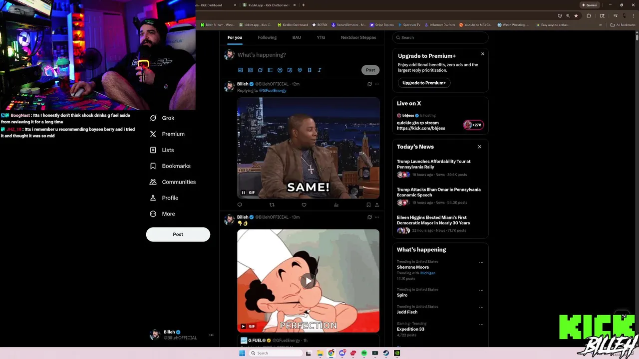Open account menu dots beside Billeh

tap(211, 335)
